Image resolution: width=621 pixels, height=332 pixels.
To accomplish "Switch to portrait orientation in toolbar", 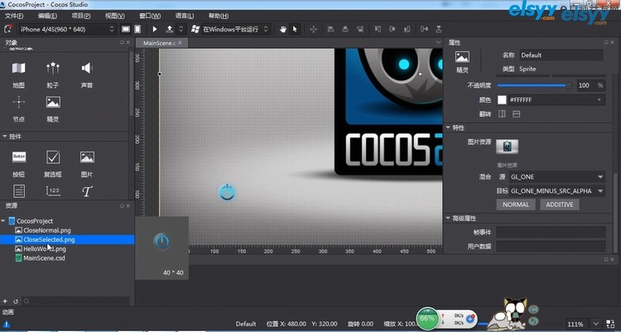I will pos(136,29).
